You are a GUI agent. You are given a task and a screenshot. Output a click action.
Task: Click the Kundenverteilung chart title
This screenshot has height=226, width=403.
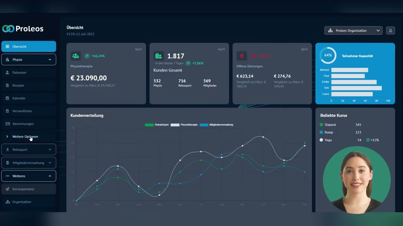[x=87, y=116]
